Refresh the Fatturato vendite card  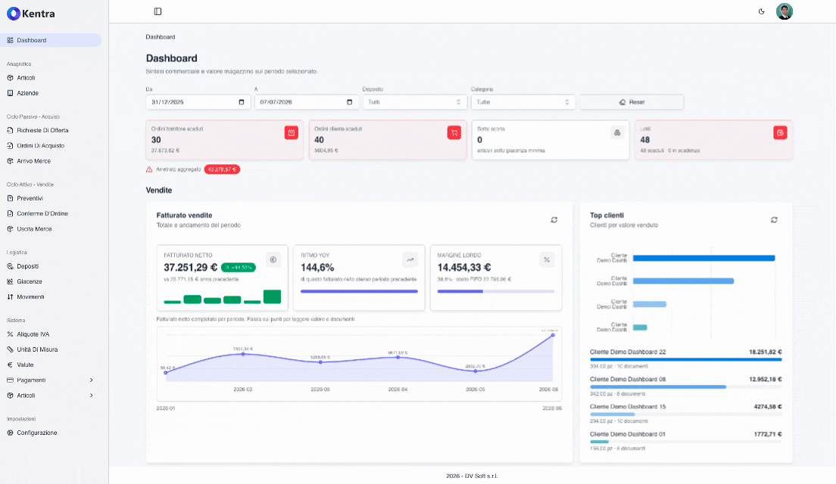(x=554, y=220)
